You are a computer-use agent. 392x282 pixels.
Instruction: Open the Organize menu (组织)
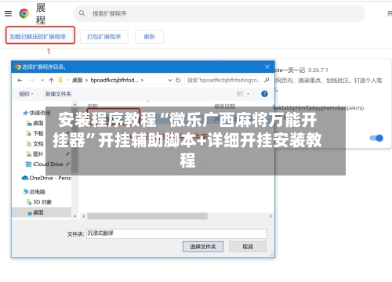pos(26,94)
